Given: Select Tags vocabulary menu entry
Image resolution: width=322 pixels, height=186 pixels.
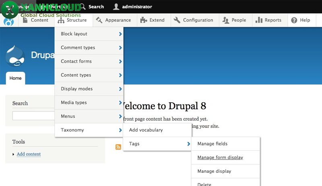Looking at the screenshot, I should coord(157,144).
